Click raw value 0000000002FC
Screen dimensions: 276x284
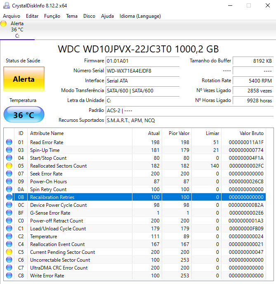pos(246,166)
